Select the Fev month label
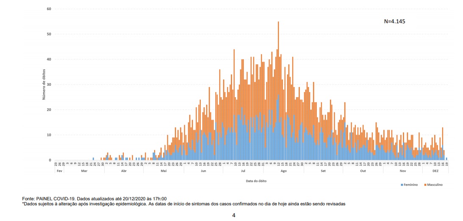The height and width of the screenshot is (221, 463). tap(58, 171)
